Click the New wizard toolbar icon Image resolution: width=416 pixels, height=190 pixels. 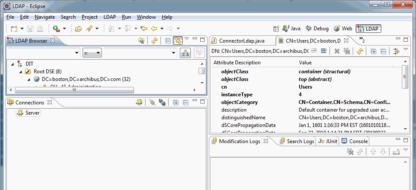[14, 29]
